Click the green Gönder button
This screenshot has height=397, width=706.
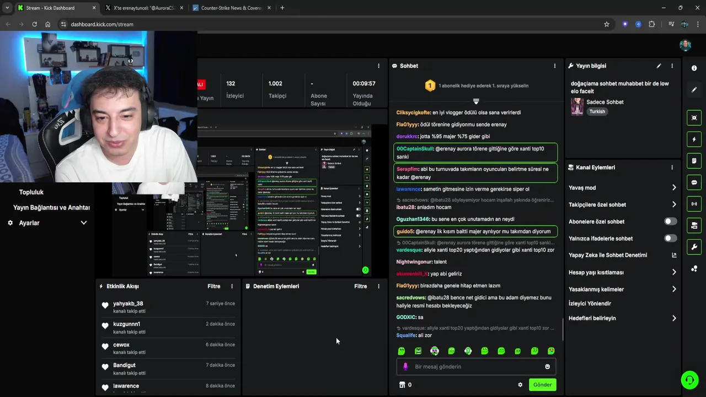(542, 385)
